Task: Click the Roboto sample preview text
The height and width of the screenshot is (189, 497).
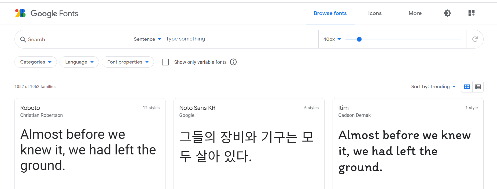Action: [88, 150]
